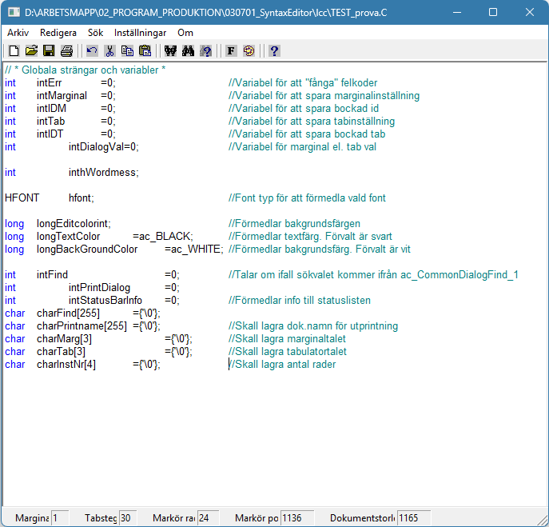Click the comment 'Variabel för att "fånga" felkoder'
Viewport: 549px width, 527px height.
(x=303, y=83)
